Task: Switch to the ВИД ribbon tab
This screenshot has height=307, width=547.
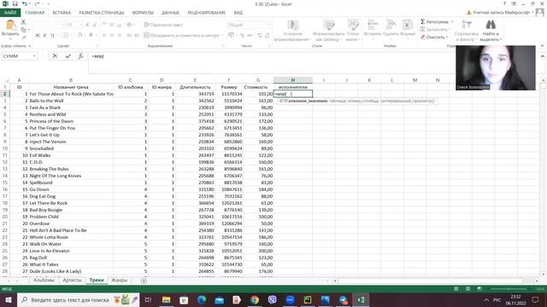Action: [x=238, y=13]
